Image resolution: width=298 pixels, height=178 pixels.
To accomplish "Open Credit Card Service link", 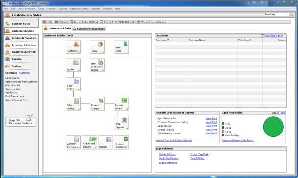I will (169, 158).
